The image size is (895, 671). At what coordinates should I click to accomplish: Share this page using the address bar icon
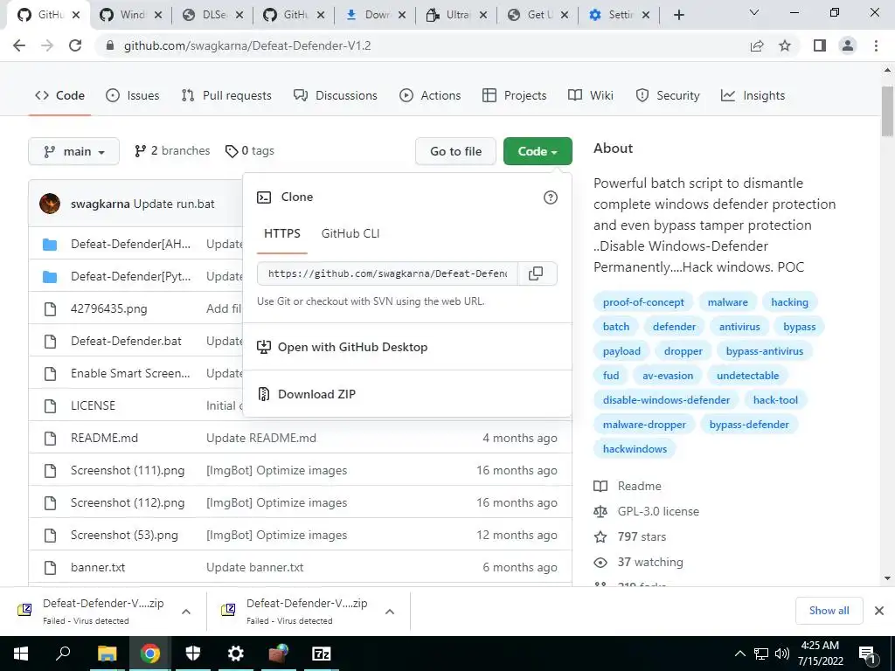tap(757, 45)
